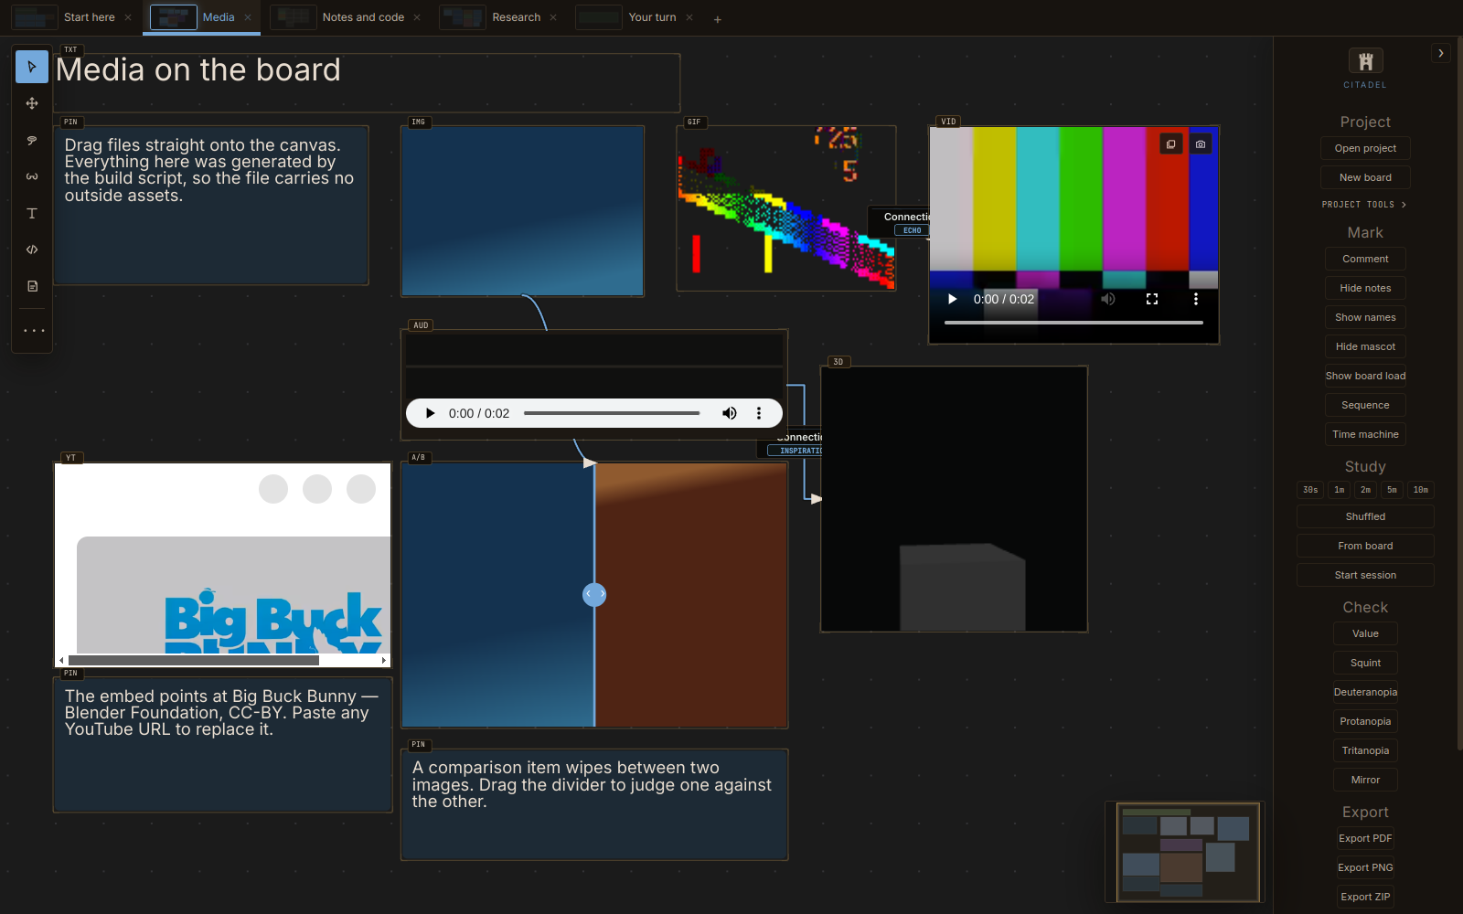Toggle Show board load
The image size is (1463, 914).
1365,376
